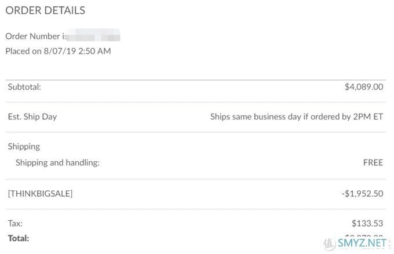
Task: Select the blurred order number
Action: [93, 35]
